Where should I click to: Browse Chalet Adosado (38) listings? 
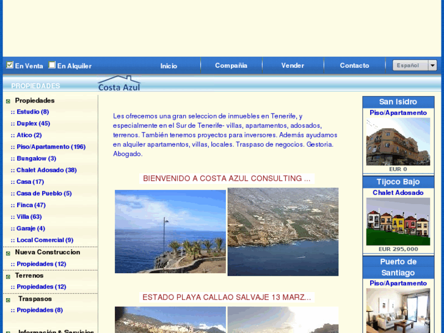[x=47, y=170]
